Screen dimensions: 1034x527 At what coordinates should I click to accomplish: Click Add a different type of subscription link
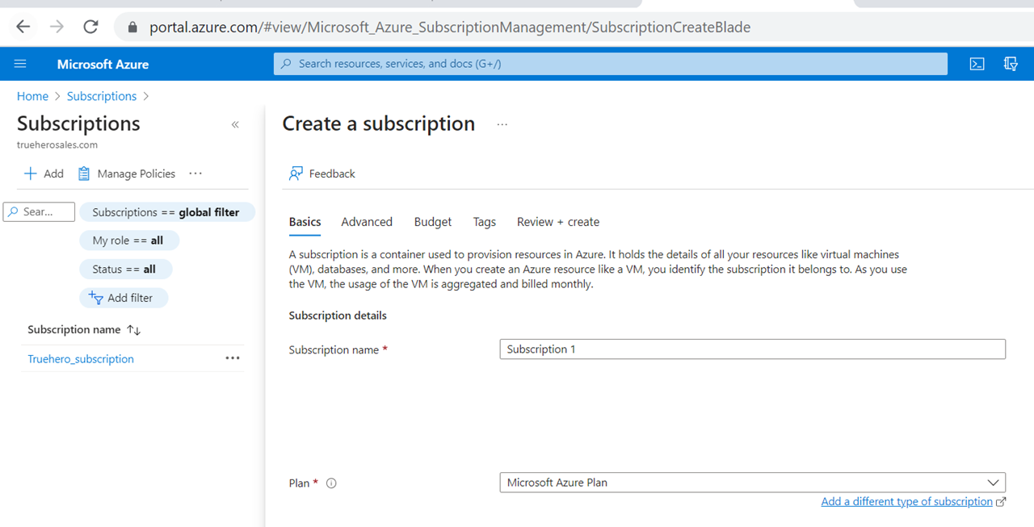906,501
